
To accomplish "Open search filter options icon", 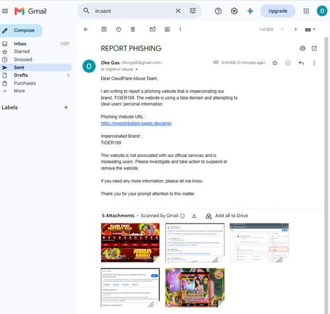I will click(193, 11).
